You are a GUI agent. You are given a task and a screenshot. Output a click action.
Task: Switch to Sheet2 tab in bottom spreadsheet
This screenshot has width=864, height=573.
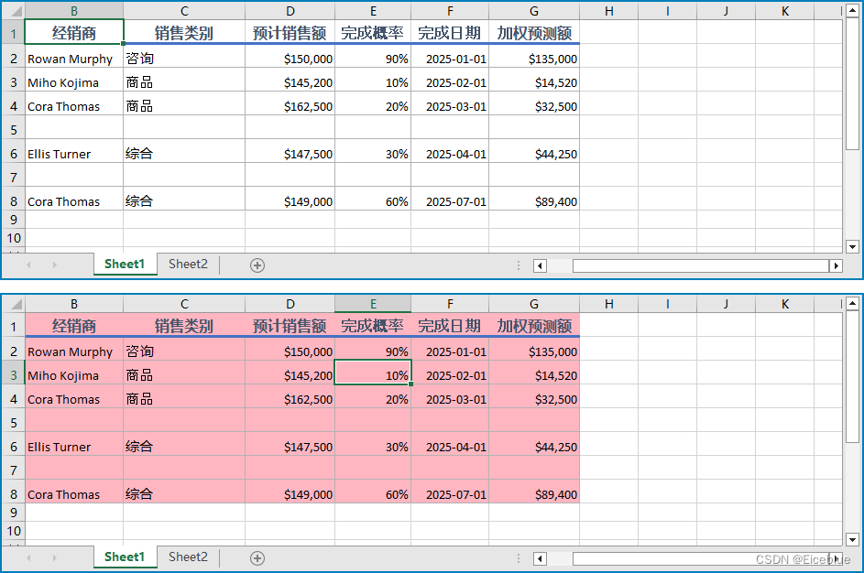(x=188, y=557)
